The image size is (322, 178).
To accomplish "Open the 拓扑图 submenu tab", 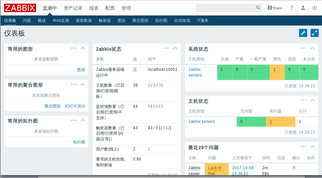I will coord(161,20).
